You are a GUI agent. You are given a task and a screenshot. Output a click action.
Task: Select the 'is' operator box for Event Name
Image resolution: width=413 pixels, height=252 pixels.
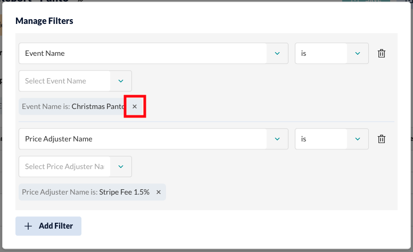click(332, 53)
